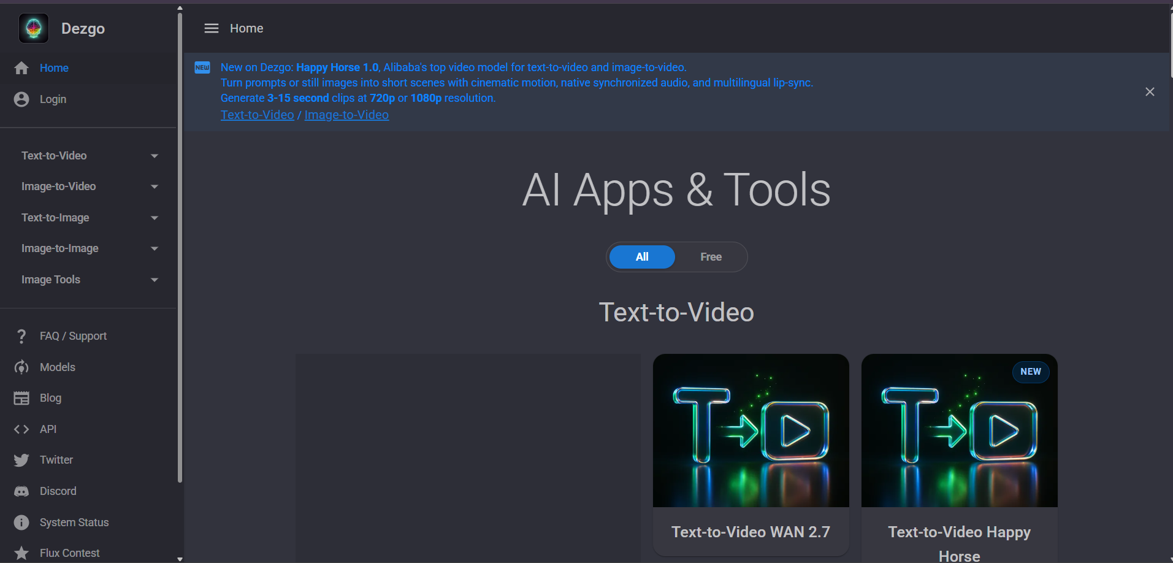Click the sidebar scroll down arrow
Viewport: 1173px width, 563px height.
point(180,559)
